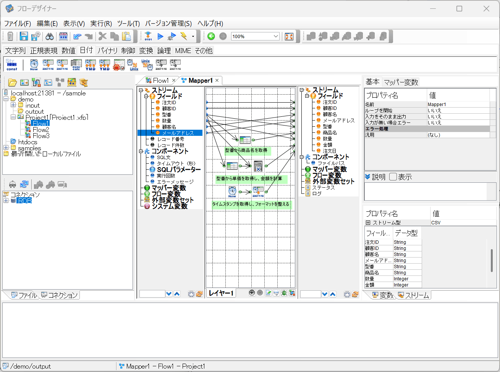The width and height of the screenshot is (500, 372).
Task: Open the マッパー変数 properties tab
Action: pyautogui.click(x=401, y=82)
